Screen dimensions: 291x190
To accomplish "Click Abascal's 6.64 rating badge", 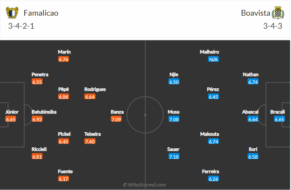I will click(253, 119).
